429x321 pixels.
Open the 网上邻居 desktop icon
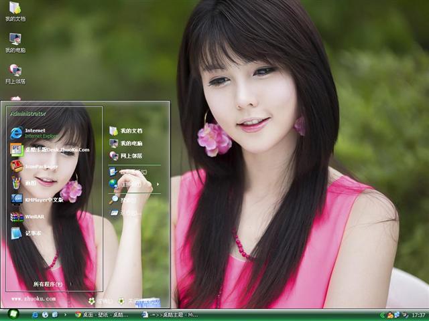(x=15, y=74)
